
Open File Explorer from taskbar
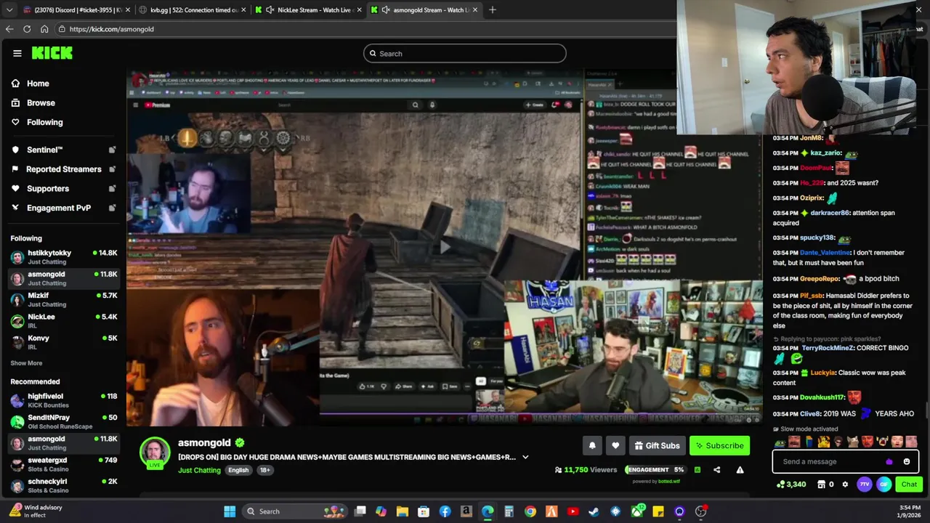coord(403,511)
